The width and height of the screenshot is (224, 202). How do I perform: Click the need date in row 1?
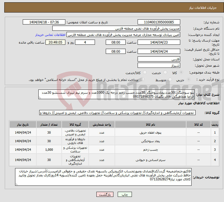(x=23, y=132)
